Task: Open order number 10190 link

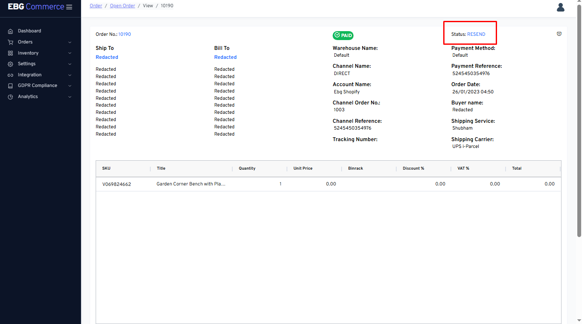Action: click(124, 34)
